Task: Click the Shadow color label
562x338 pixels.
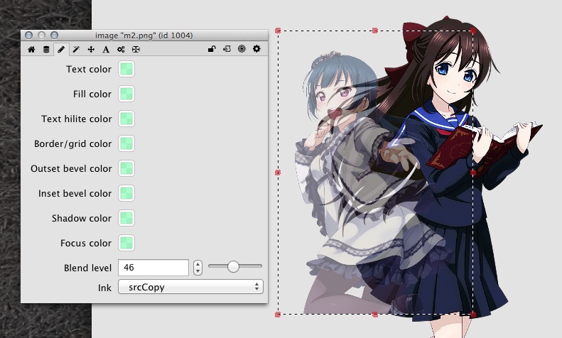Action: click(x=82, y=219)
